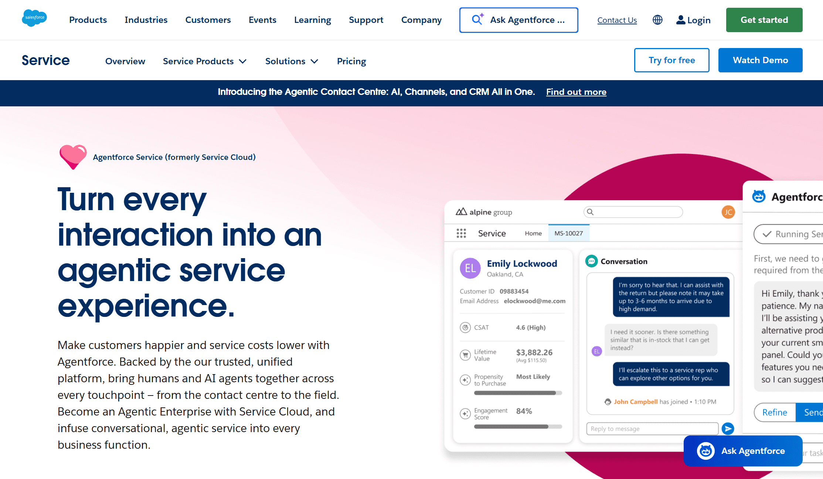Click the Engagement Score icon
823x479 pixels.
click(465, 414)
